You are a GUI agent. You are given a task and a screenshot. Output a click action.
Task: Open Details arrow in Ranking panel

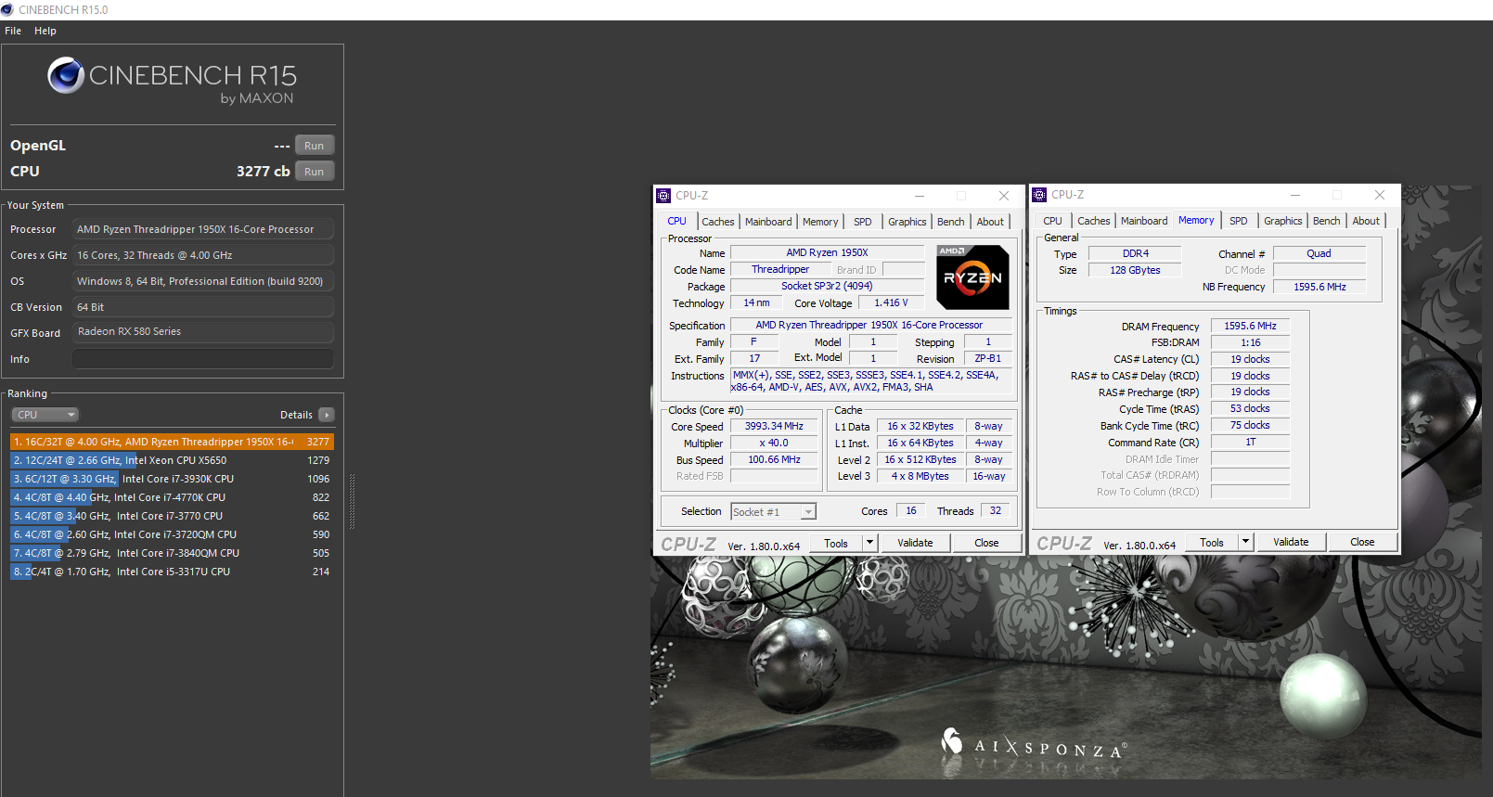click(327, 415)
